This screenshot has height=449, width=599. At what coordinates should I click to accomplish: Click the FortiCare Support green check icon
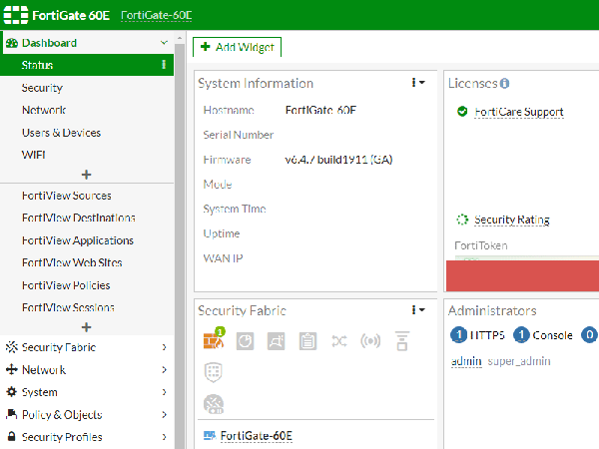462,112
